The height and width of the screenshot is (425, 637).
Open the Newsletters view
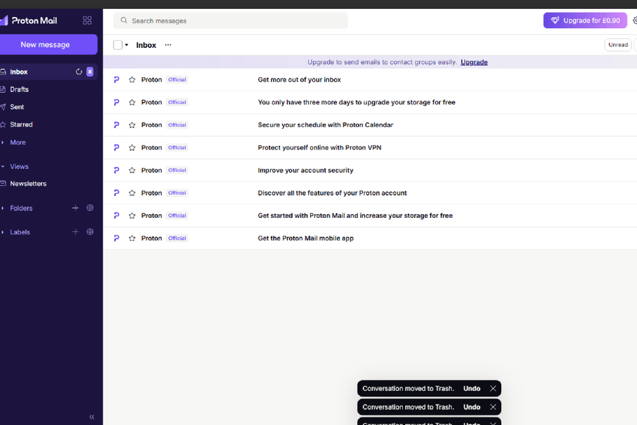49,184
